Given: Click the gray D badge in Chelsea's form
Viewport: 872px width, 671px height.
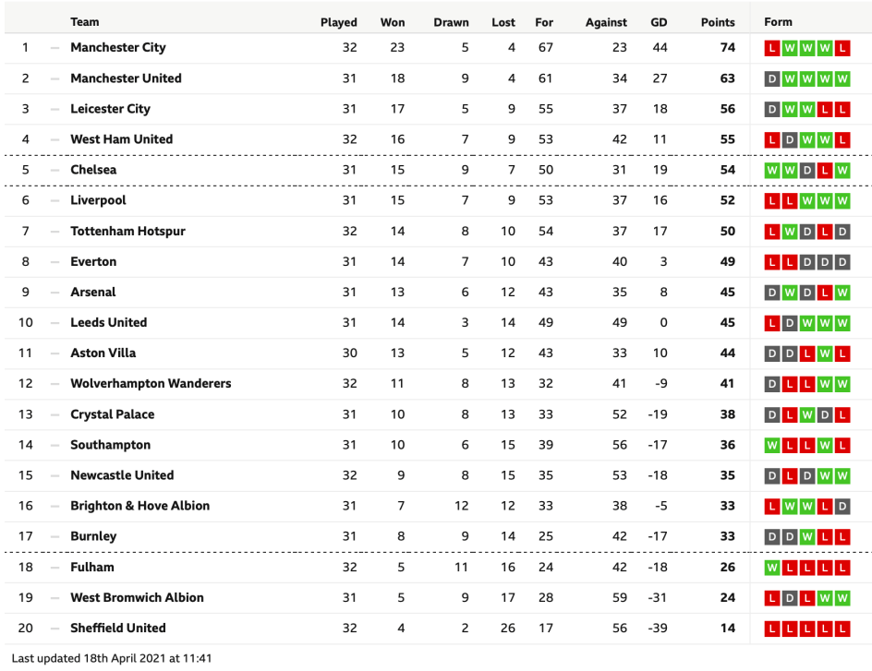Looking at the screenshot, I should coord(806,170).
